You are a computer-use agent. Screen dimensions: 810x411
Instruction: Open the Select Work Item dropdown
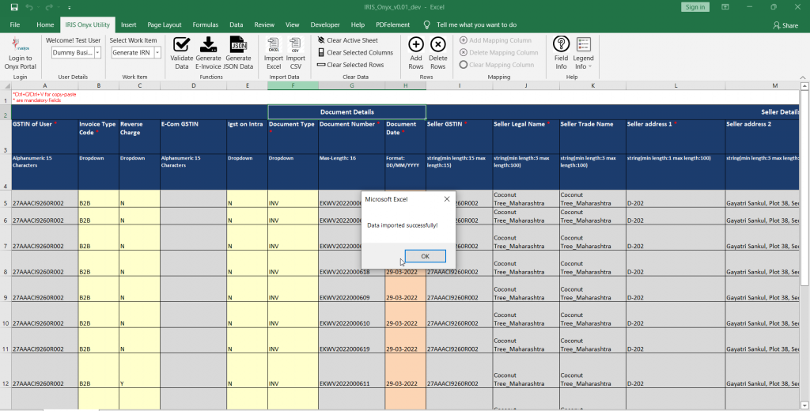click(157, 53)
